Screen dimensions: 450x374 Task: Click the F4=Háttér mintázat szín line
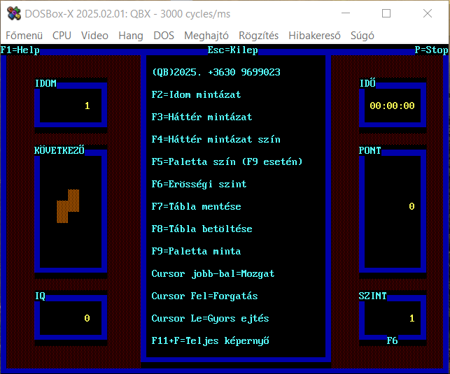216,139
